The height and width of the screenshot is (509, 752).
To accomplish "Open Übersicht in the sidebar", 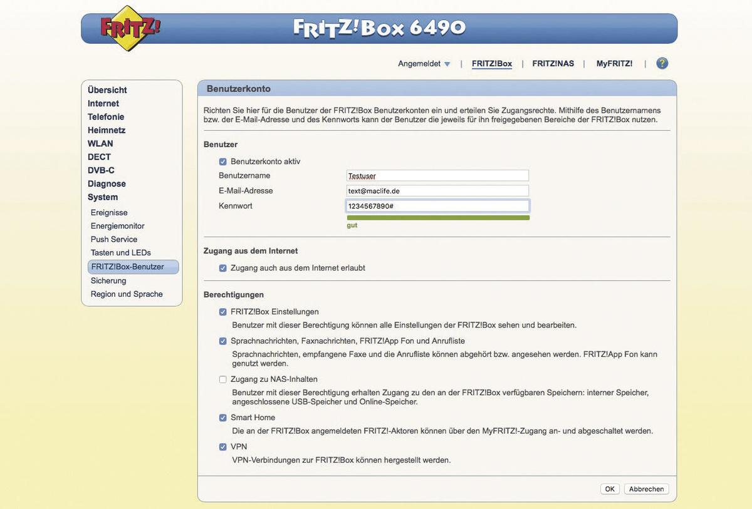I will pos(107,90).
